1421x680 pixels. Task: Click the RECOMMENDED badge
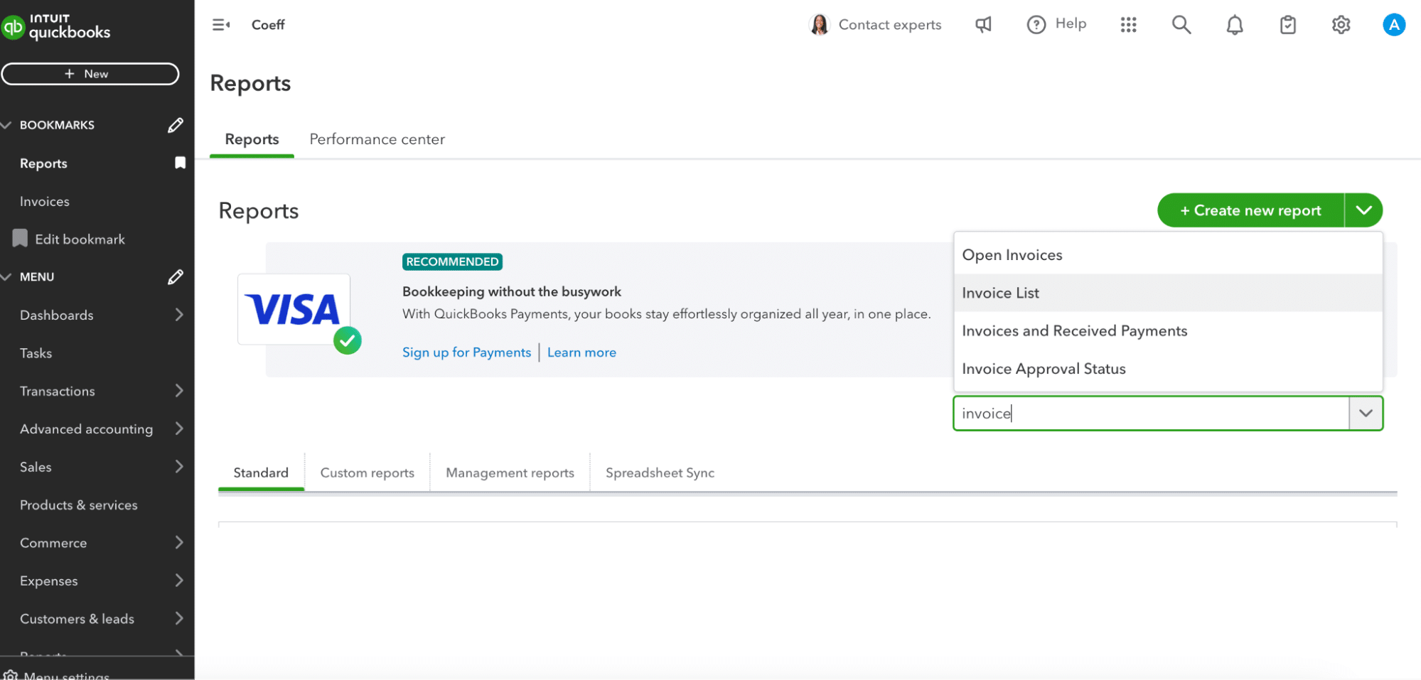[x=452, y=261]
